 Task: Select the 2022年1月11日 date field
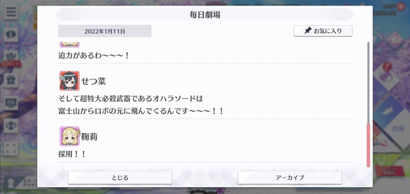105,31
